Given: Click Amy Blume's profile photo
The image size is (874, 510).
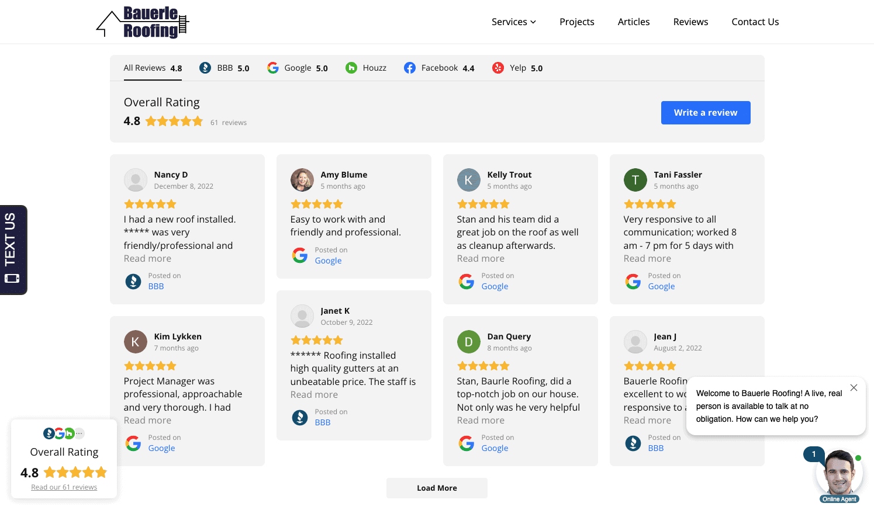Looking at the screenshot, I should coord(302,180).
